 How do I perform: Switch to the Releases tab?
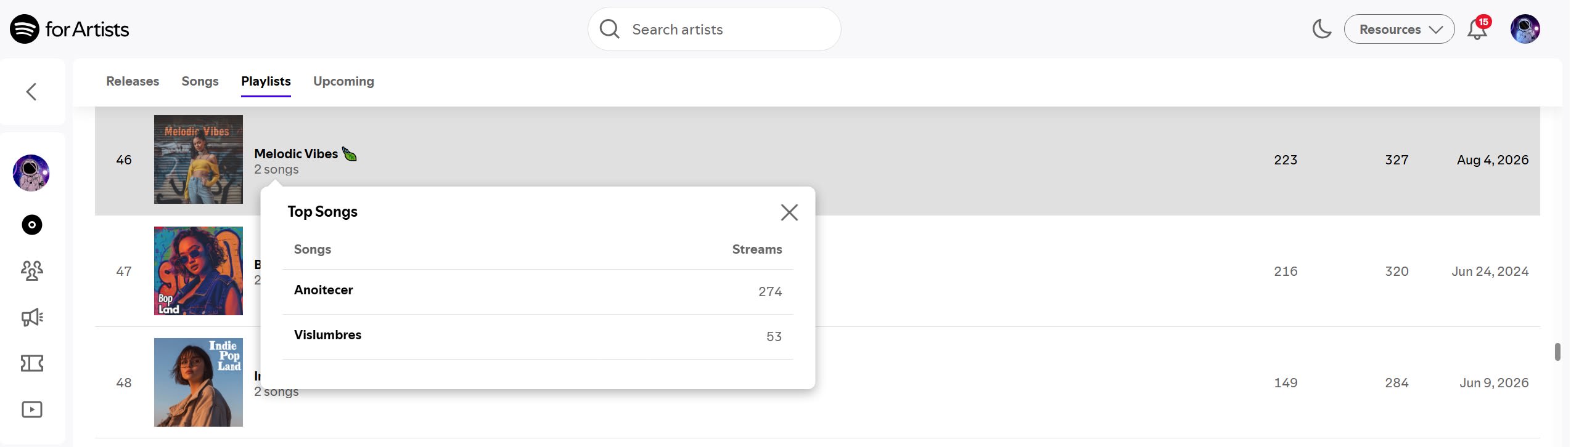tap(133, 81)
